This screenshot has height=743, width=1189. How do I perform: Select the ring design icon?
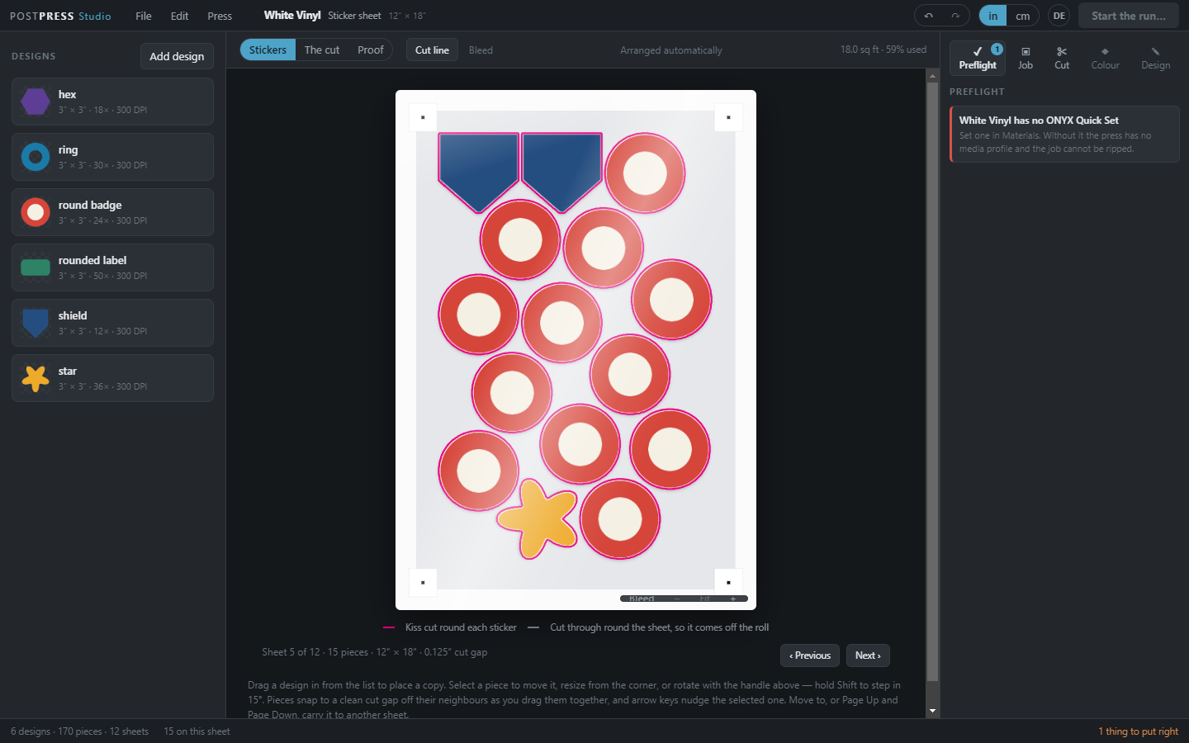[x=36, y=157]
